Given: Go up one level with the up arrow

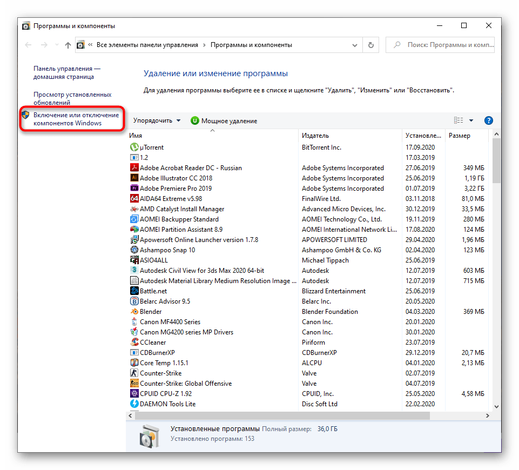Looking at the screenshot, I should [x=68, y=45].
